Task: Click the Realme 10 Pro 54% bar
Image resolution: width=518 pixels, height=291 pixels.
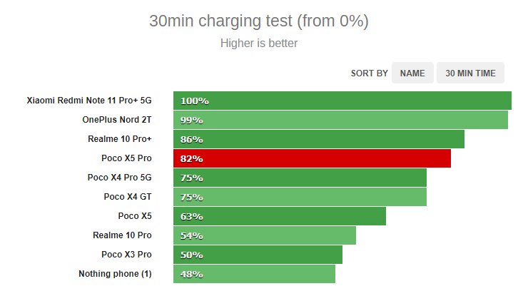Action: click(265, 235)
